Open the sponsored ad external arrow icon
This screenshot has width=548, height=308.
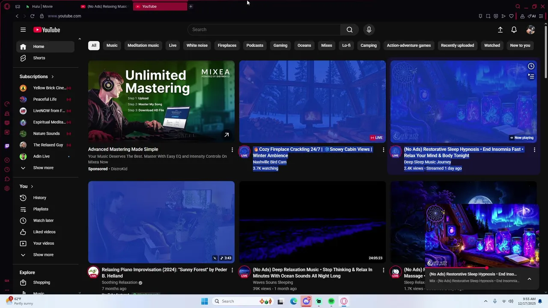[226, 135]
